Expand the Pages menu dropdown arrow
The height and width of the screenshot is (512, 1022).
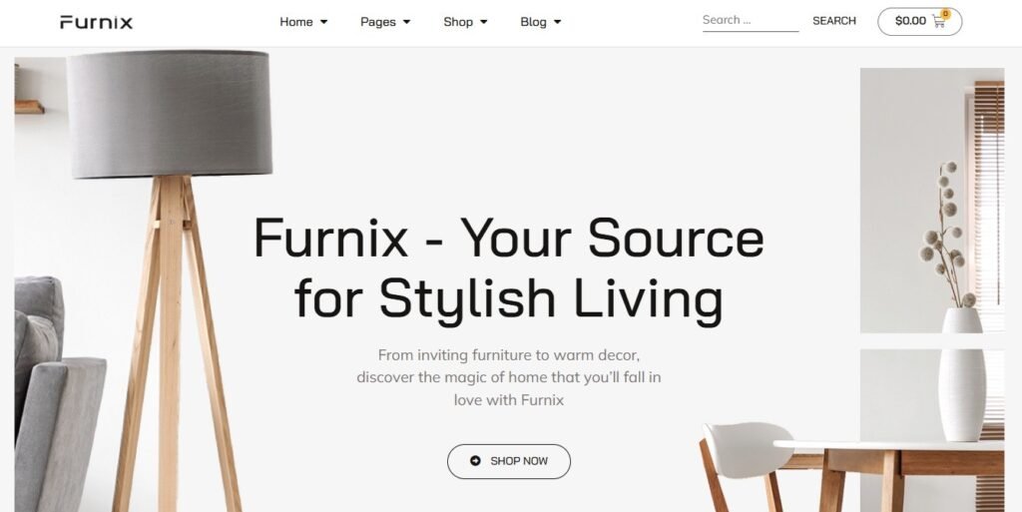[x=407, y=22]
